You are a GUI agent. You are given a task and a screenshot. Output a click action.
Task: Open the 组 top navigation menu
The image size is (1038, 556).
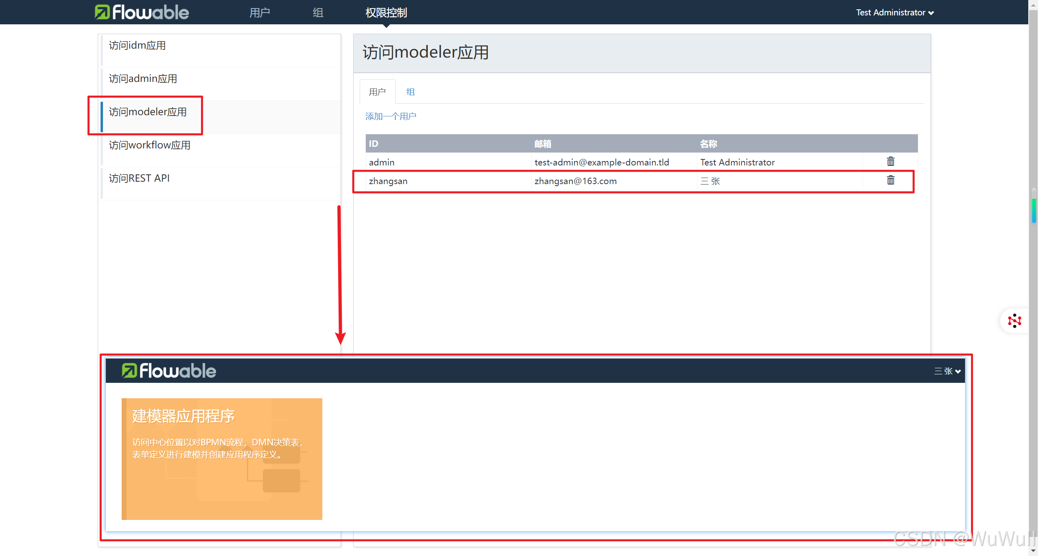tap(318, 13)
